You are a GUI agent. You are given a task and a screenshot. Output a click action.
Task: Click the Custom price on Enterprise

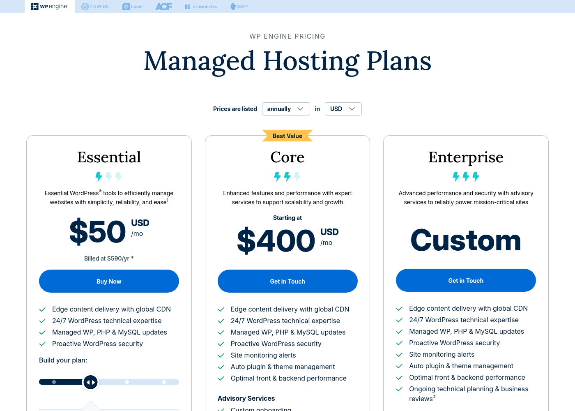(x=466, y=240)
